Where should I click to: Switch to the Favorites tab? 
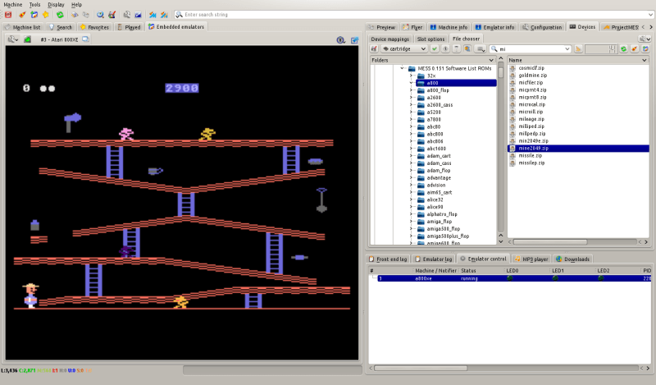tap(94, 27)
